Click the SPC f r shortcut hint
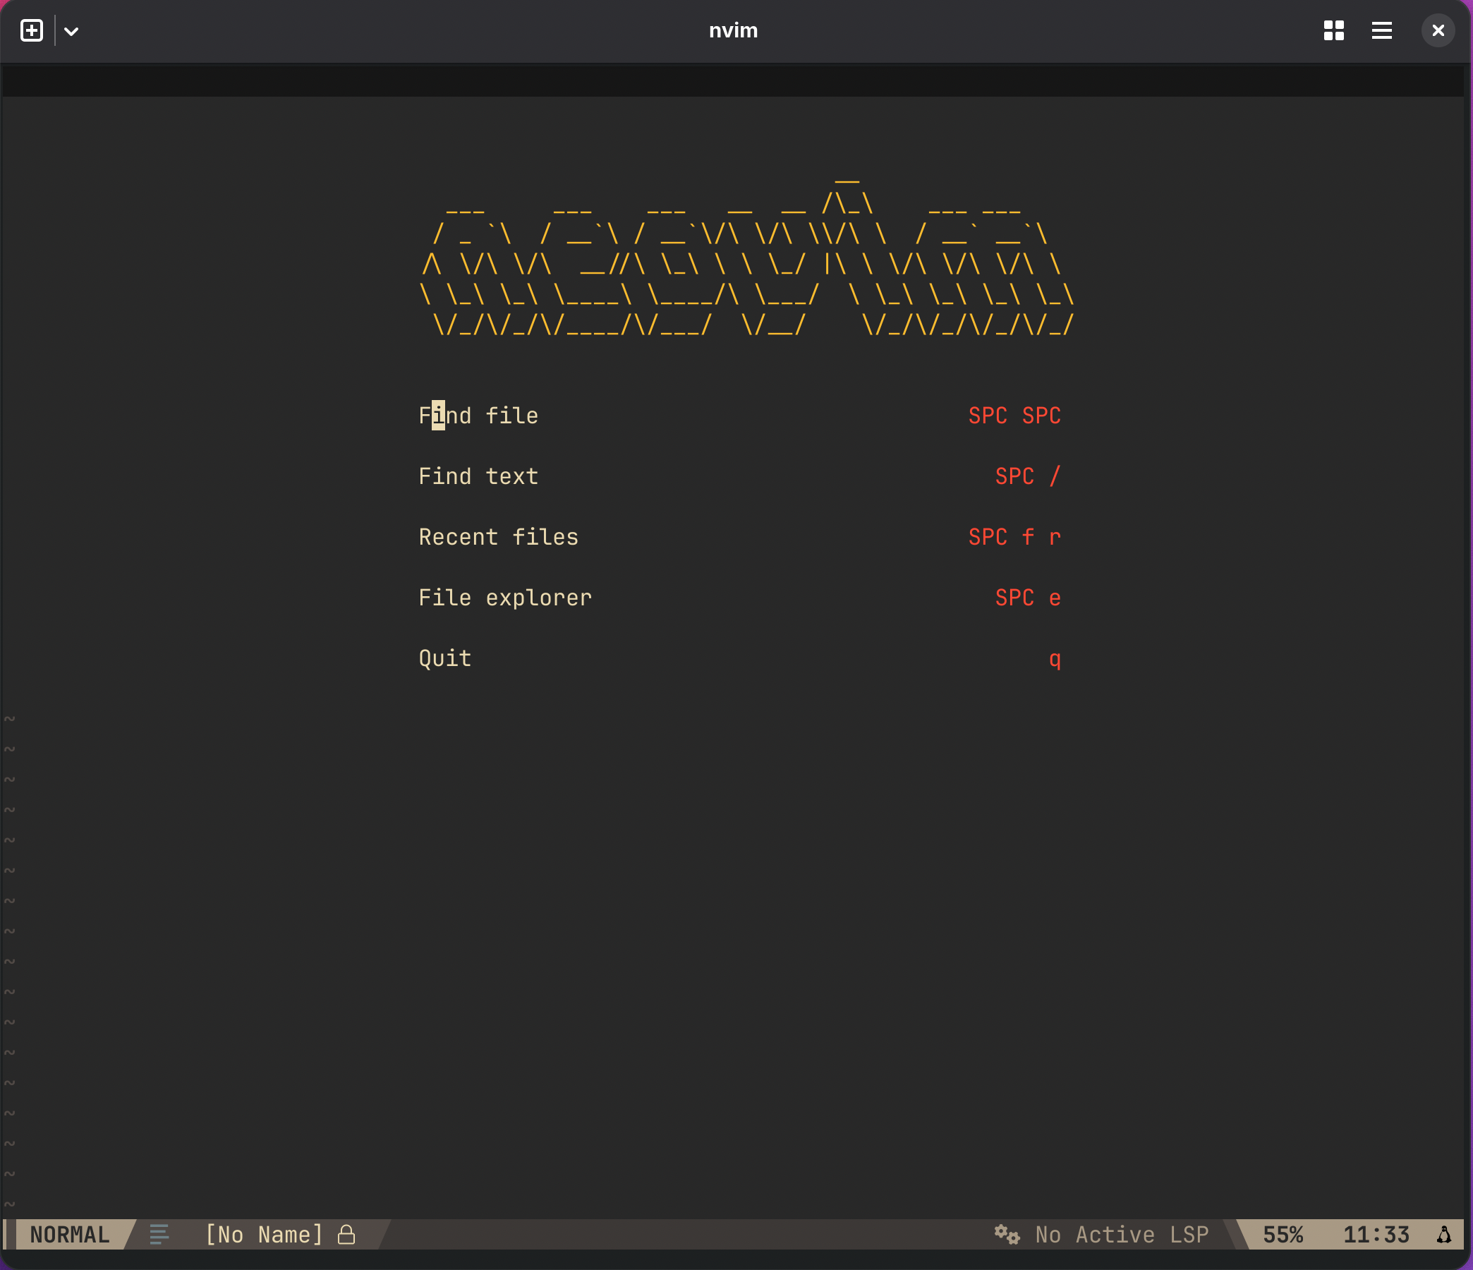This screenshot has height=1270, width=1473. coord(1014,537)
